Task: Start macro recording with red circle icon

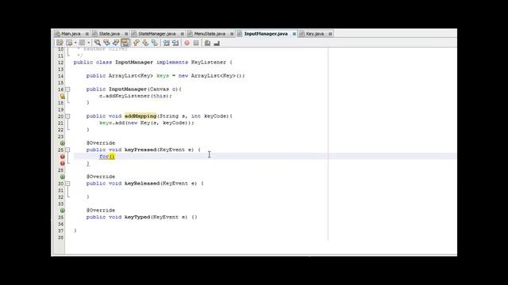Action: click(x=187, y=43)
